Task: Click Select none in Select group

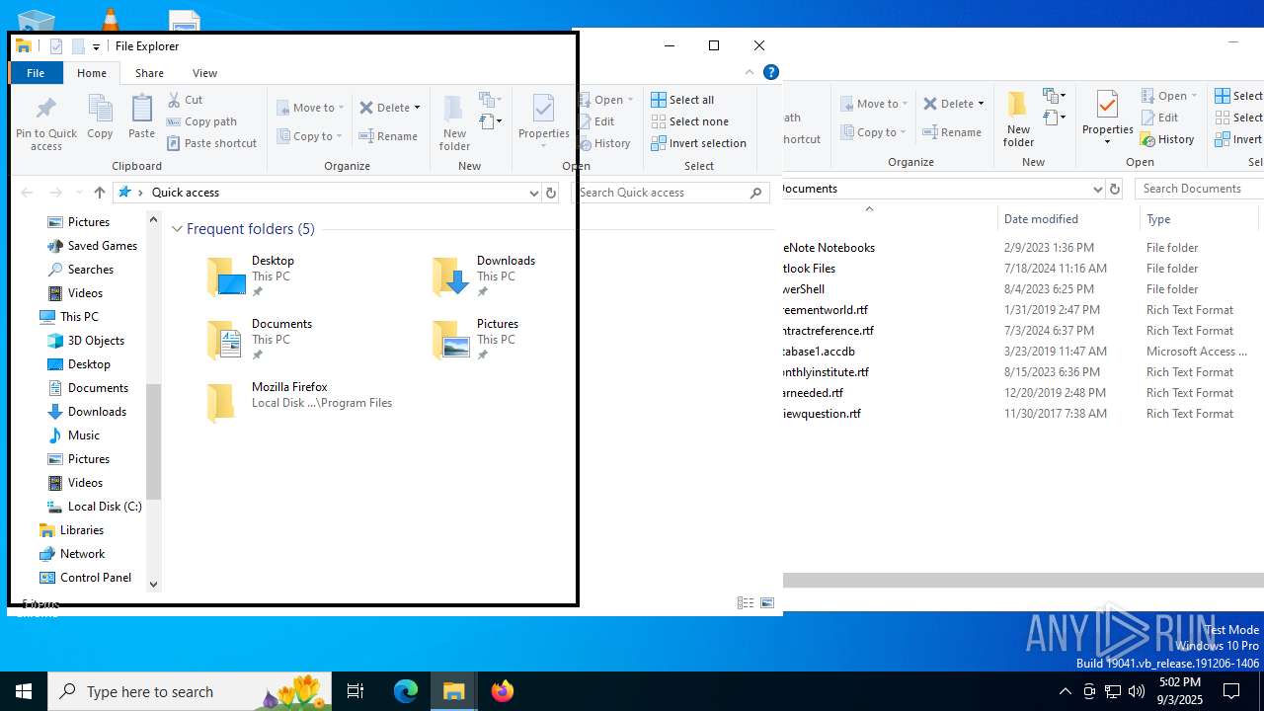Action: click(x=689, y=121)
